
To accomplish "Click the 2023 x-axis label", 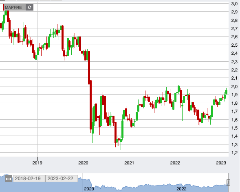I will pos(221,163).
